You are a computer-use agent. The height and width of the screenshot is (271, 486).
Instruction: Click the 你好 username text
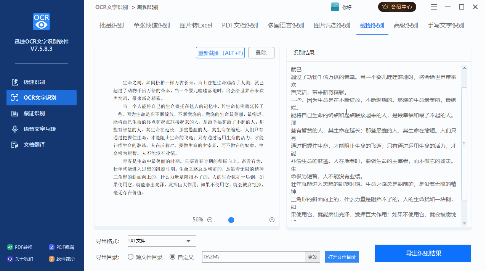tap(346, 7)
